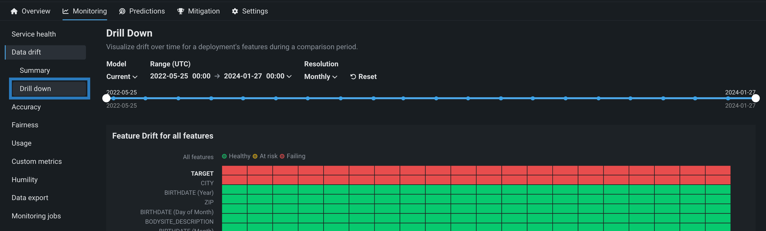766x231 pixels.
Task: Click the Predictions icon
Action: tap(122, 11)
